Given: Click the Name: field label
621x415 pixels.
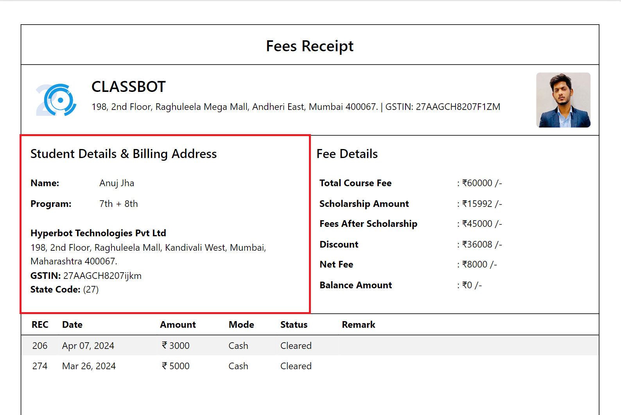Looking at the screenshot, I should (45, 183).
